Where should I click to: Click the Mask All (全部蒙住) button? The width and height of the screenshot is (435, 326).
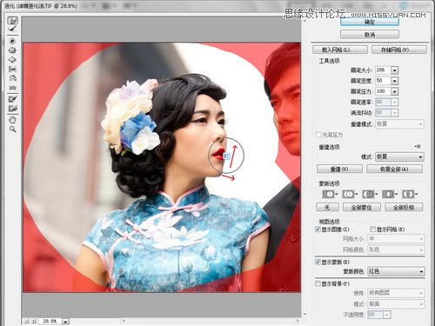pyautogui.click(x=362, y=207)
